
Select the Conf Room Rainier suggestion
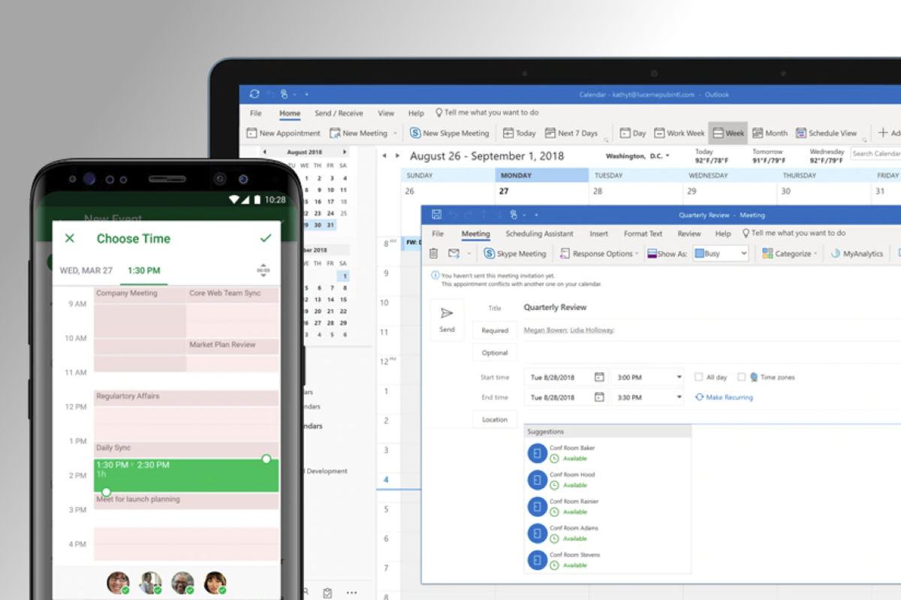click(x=608, y=506)
